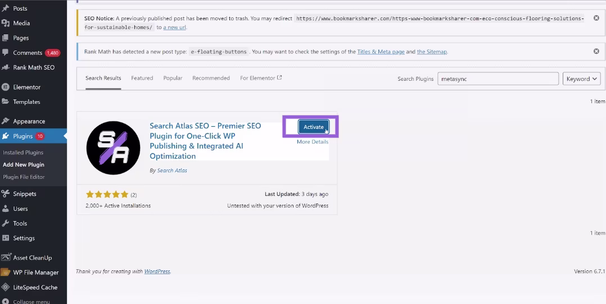The image size is (606, 304).
Task: Open the For Elementor external tab
Action: [261, 78]
